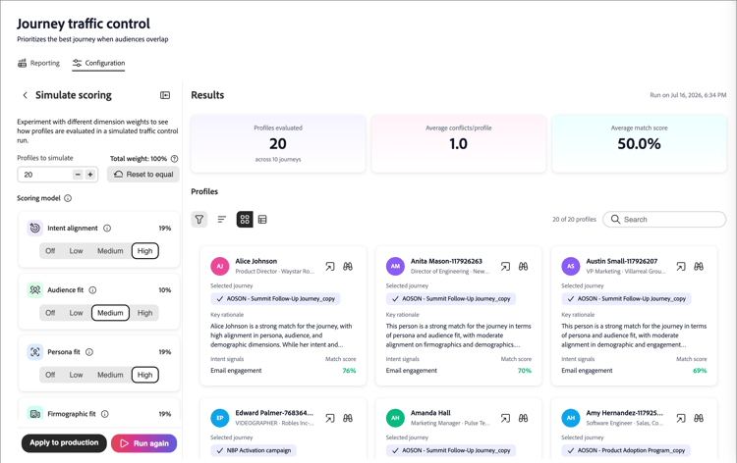Open the profiles sort icon
Screen dimensions: 737x463
point(222,219)
